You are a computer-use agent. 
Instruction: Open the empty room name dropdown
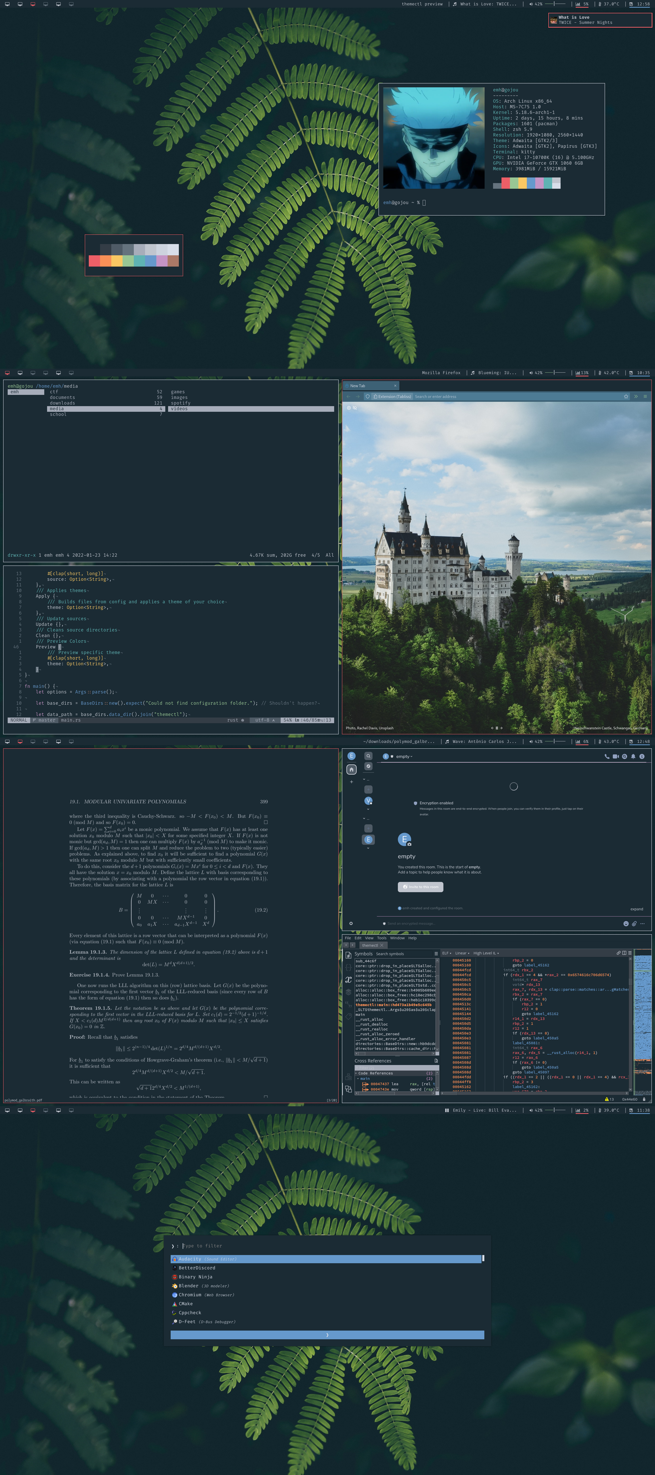pos(405,756)
